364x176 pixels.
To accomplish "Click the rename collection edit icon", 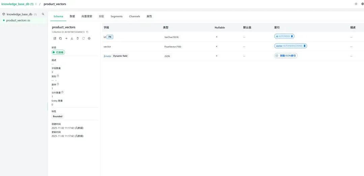I will click(x=55, y=39).
